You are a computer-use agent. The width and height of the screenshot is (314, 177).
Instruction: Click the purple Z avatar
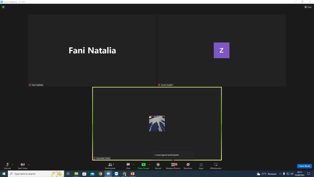coord(221,50)
